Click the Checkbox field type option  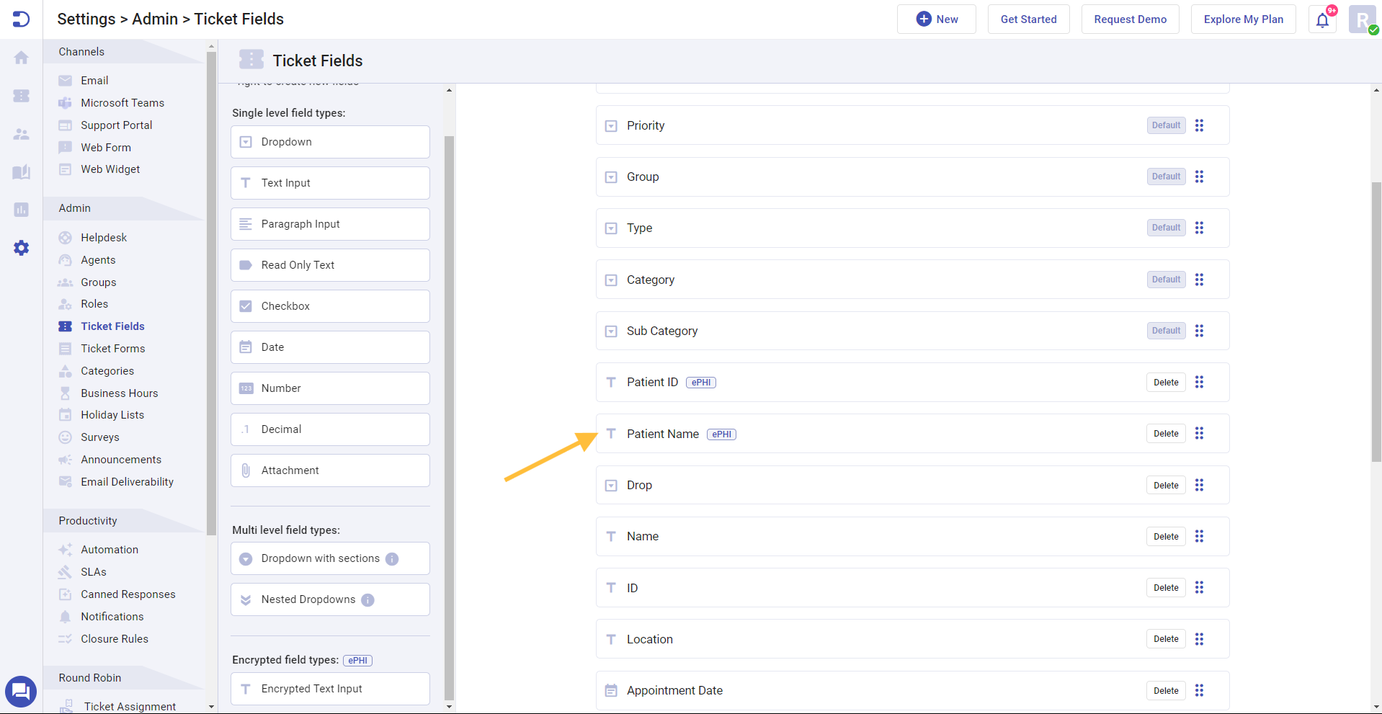click(x=329, y=305)
